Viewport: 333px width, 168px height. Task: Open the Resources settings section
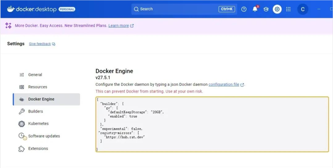point(46,87)
